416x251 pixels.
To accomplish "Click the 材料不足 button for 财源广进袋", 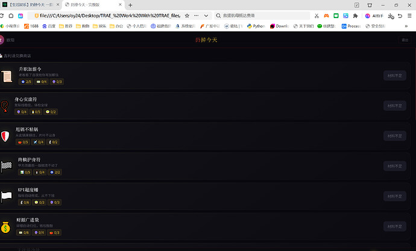I will point(394,227).
